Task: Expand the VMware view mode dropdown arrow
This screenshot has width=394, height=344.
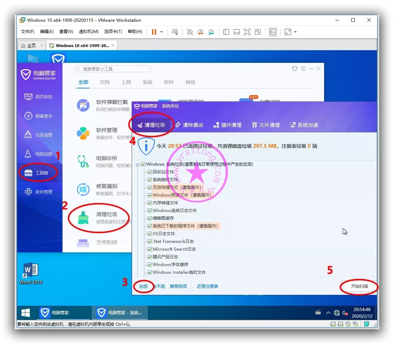Action: (295, 32)
